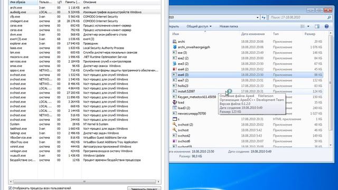Image resolution: width=338 pixels, height=190 pixels.
Task: Select the HTML application s icon
Action: tap(175, 119)
